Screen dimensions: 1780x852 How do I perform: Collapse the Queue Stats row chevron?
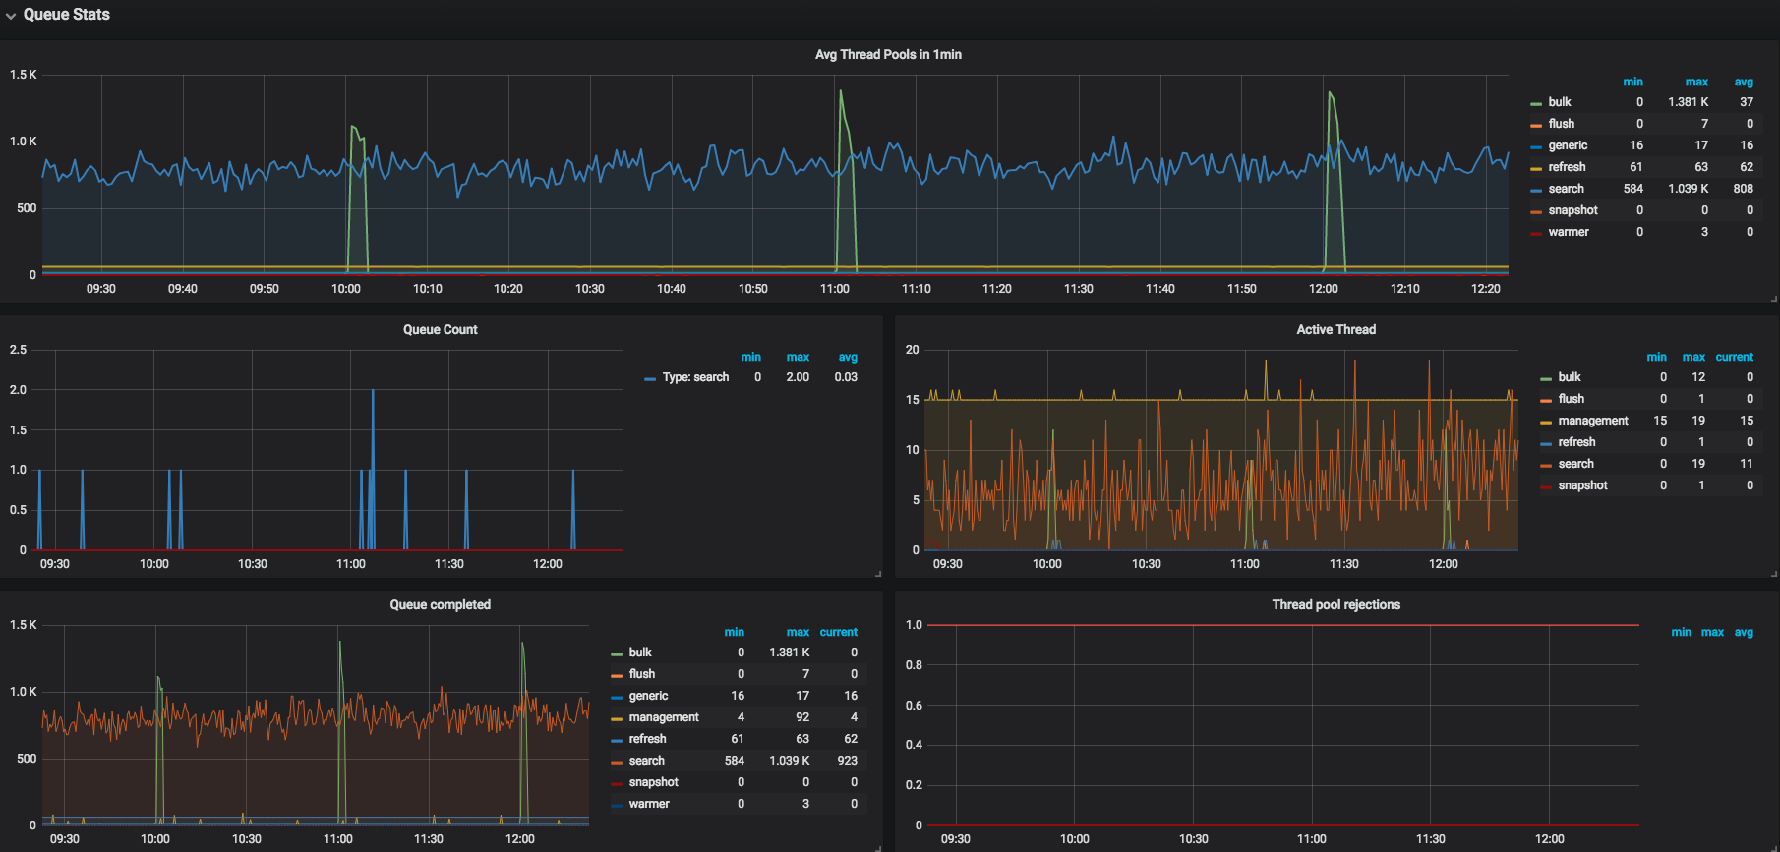tap(11, 16)
